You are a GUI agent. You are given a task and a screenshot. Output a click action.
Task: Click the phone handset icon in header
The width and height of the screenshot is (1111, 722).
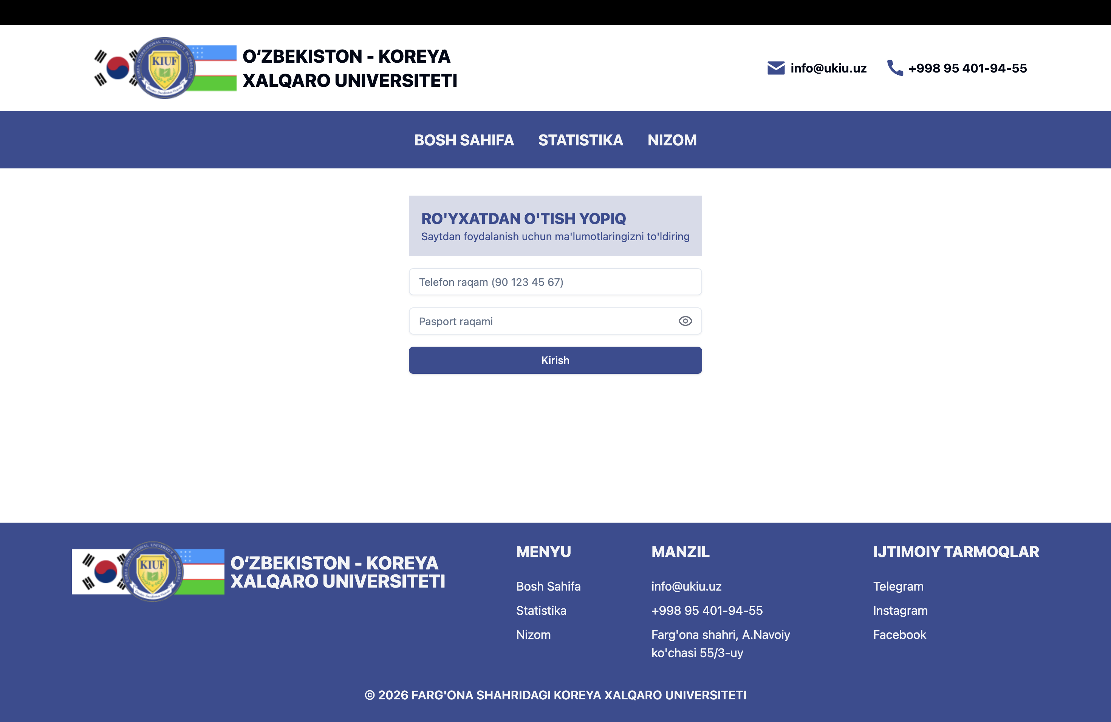pos(894,68)
